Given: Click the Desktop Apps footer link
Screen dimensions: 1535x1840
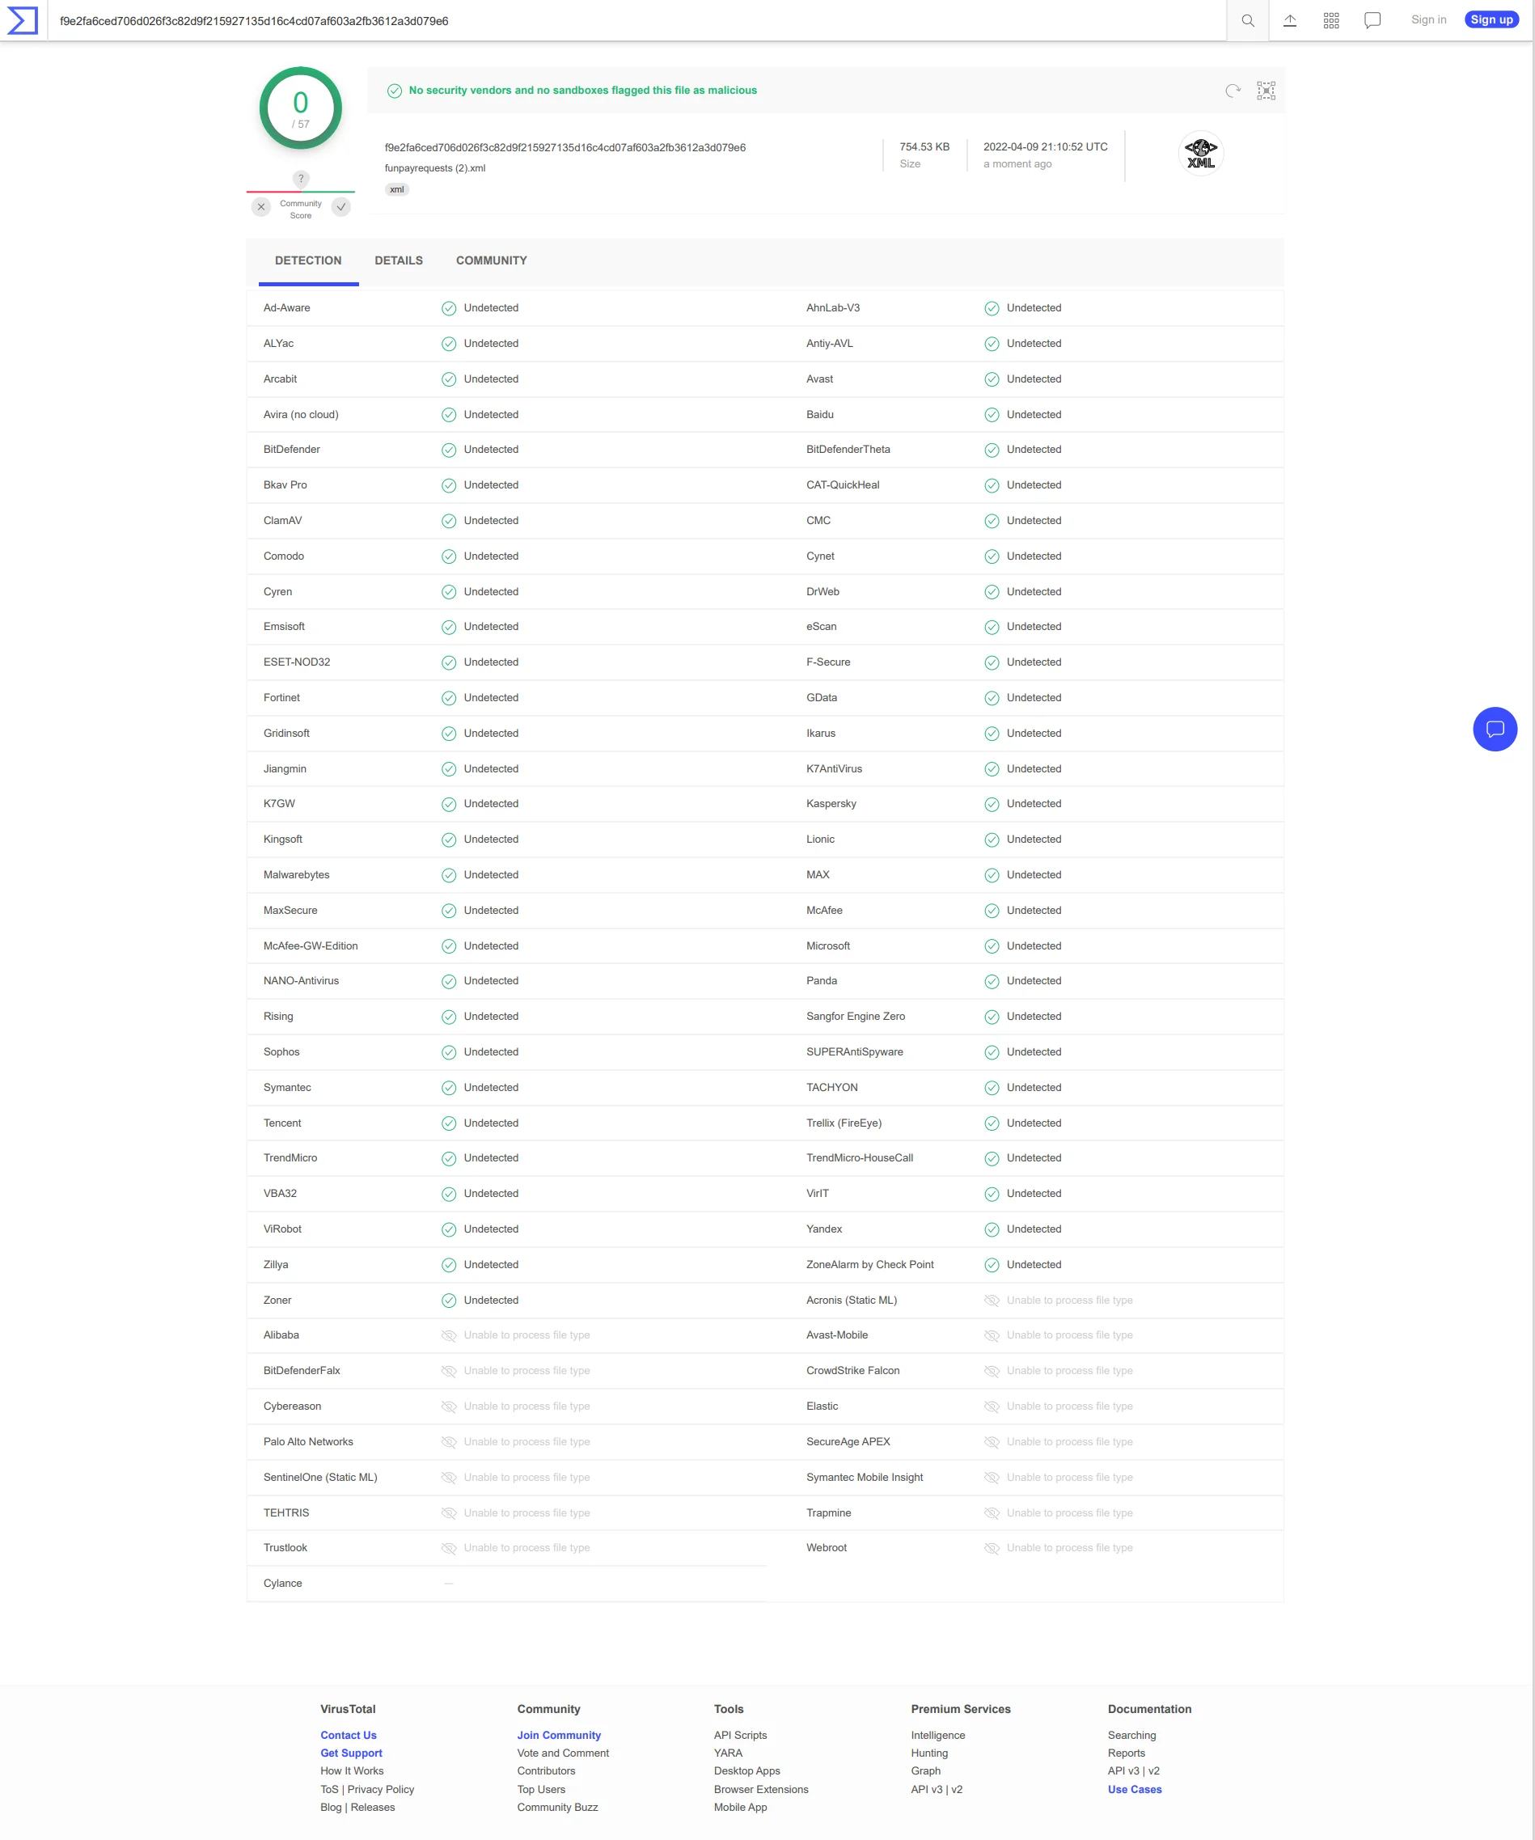Looking at the screenshot, I should coord(747,1770).
